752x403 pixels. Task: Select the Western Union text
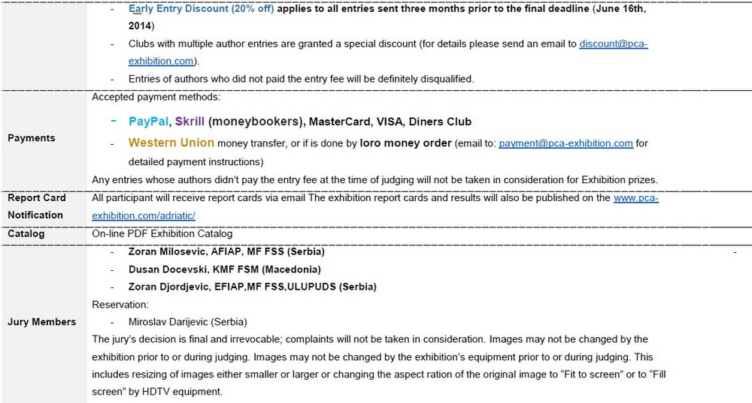[171, 143]
